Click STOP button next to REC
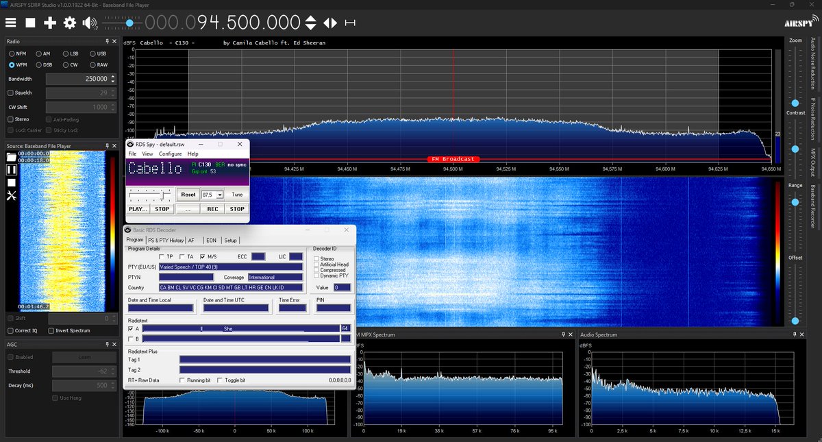822x442 pixels. 236,209
